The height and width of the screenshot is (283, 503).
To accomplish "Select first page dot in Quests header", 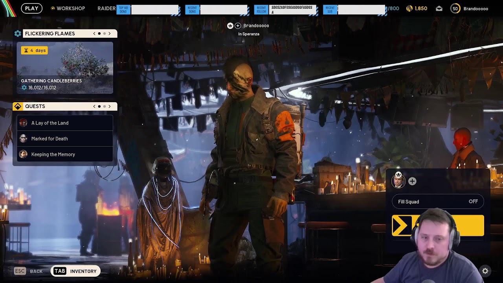I will click(99, 107).
